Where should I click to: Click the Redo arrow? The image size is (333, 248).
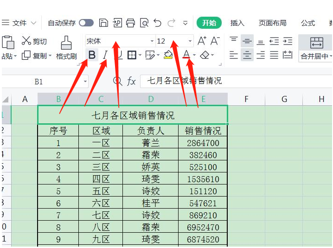point(172,23)
